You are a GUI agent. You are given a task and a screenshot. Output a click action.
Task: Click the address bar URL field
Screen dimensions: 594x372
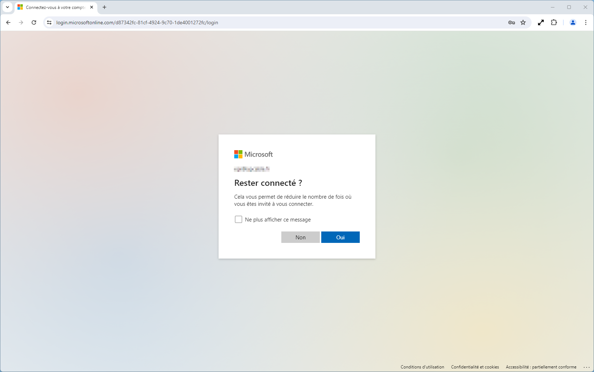(278, 22)
